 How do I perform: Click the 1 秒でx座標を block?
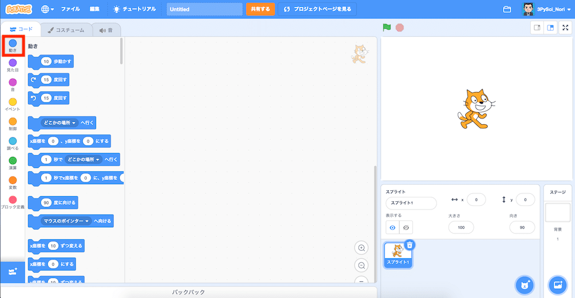tap(76, 178)
